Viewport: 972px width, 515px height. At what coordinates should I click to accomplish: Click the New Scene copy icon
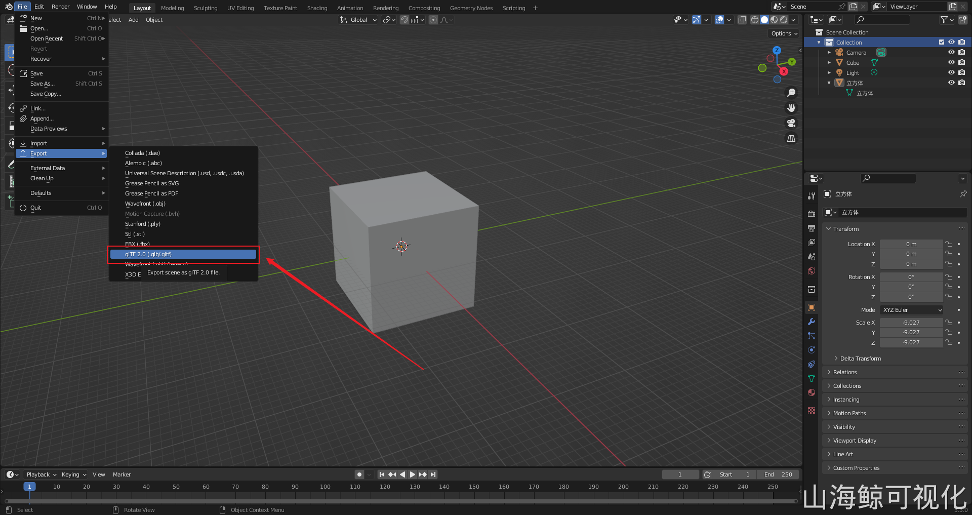pos(853,7)
